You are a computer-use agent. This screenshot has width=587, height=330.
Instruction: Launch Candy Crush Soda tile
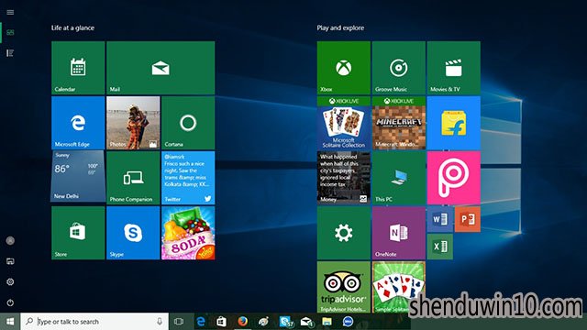pyautogui.click(x=188, y=233)
